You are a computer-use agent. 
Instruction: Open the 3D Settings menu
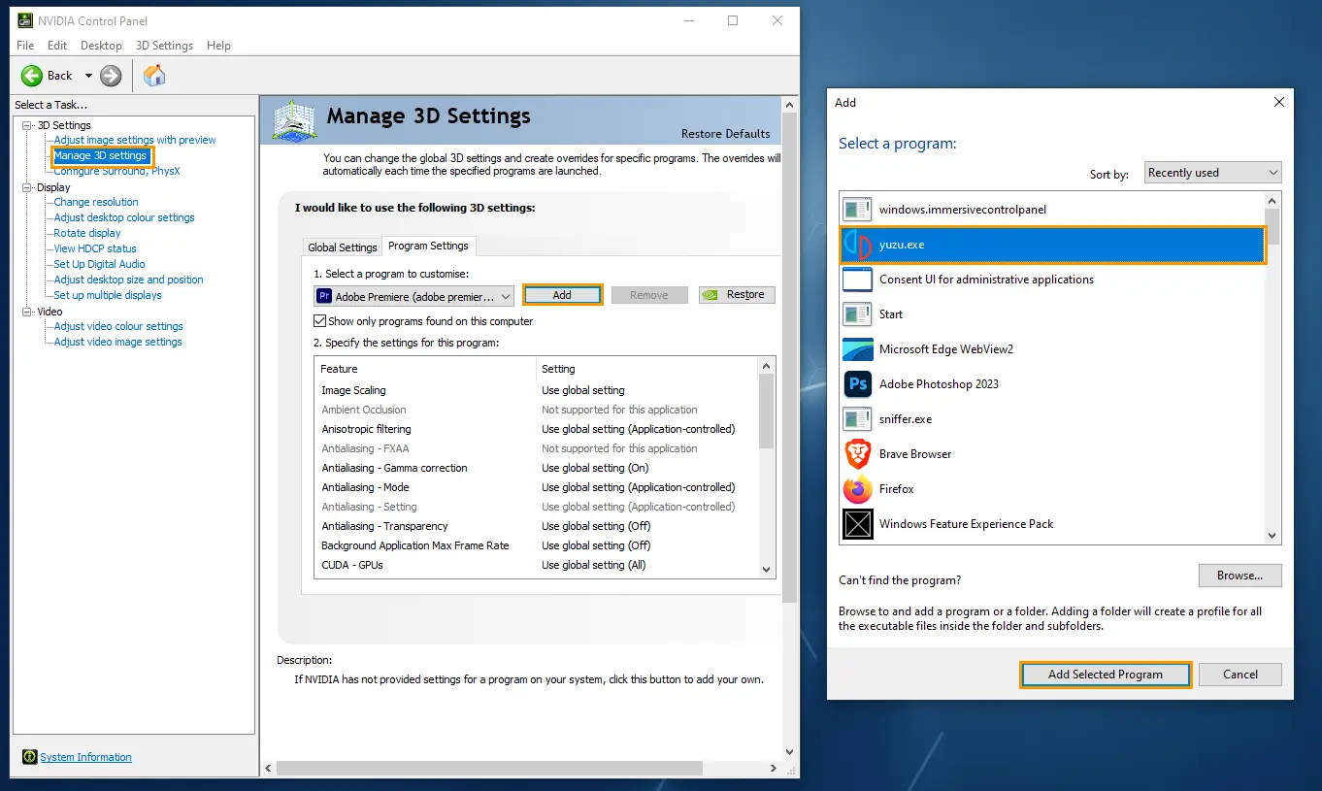[x=164, y=46]
